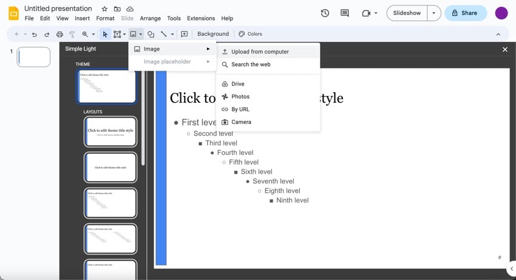Open the comments history icon
Image resolution: width=516 pixels, height=280 pixels.
345,13
